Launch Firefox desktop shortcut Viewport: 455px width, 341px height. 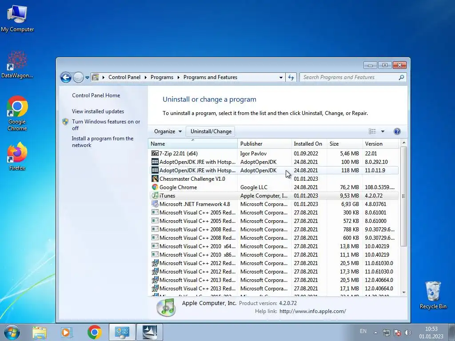click(17, 156)
